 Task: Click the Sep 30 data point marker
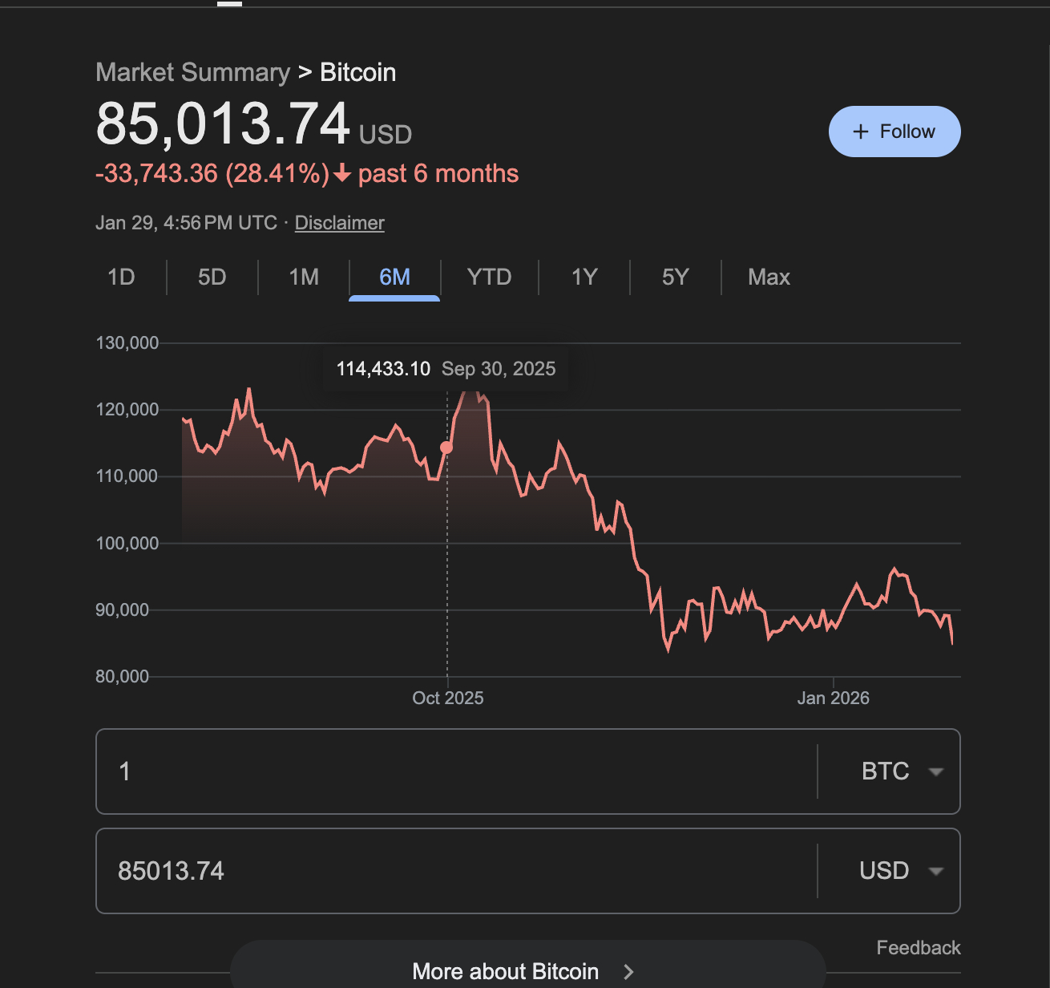[446, 447]
